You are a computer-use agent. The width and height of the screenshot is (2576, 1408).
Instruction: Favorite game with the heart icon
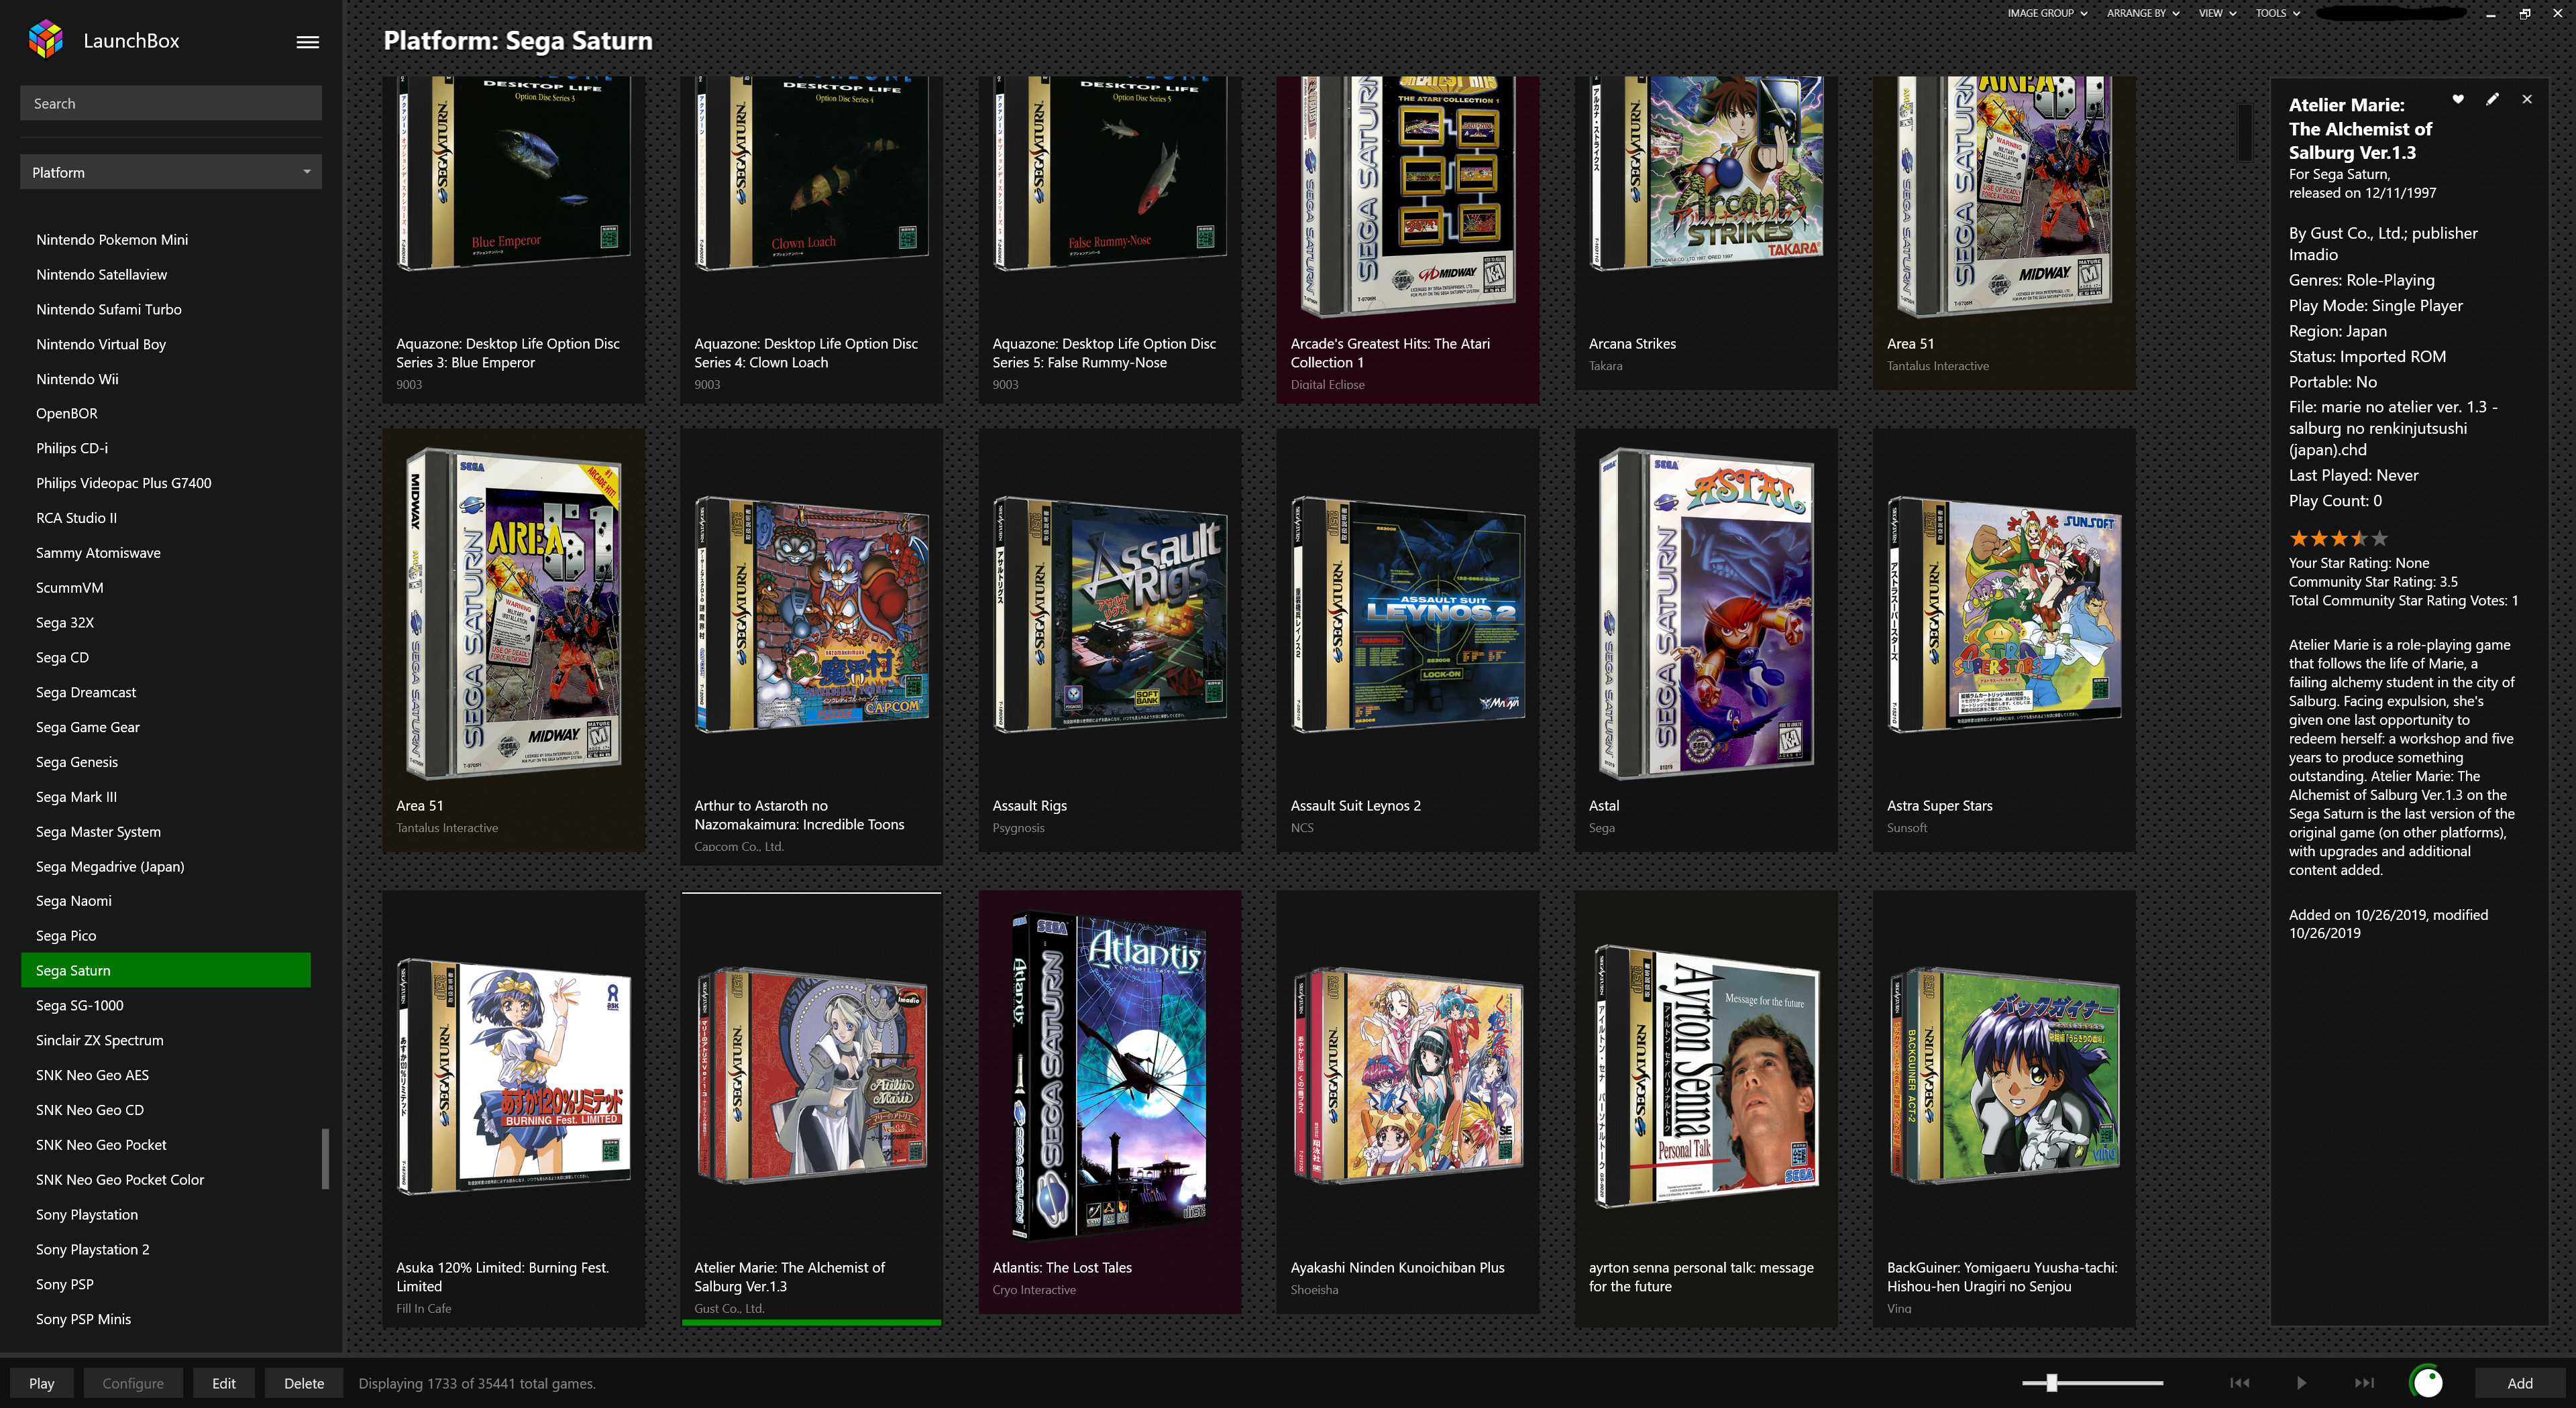tap(2457, 99)
